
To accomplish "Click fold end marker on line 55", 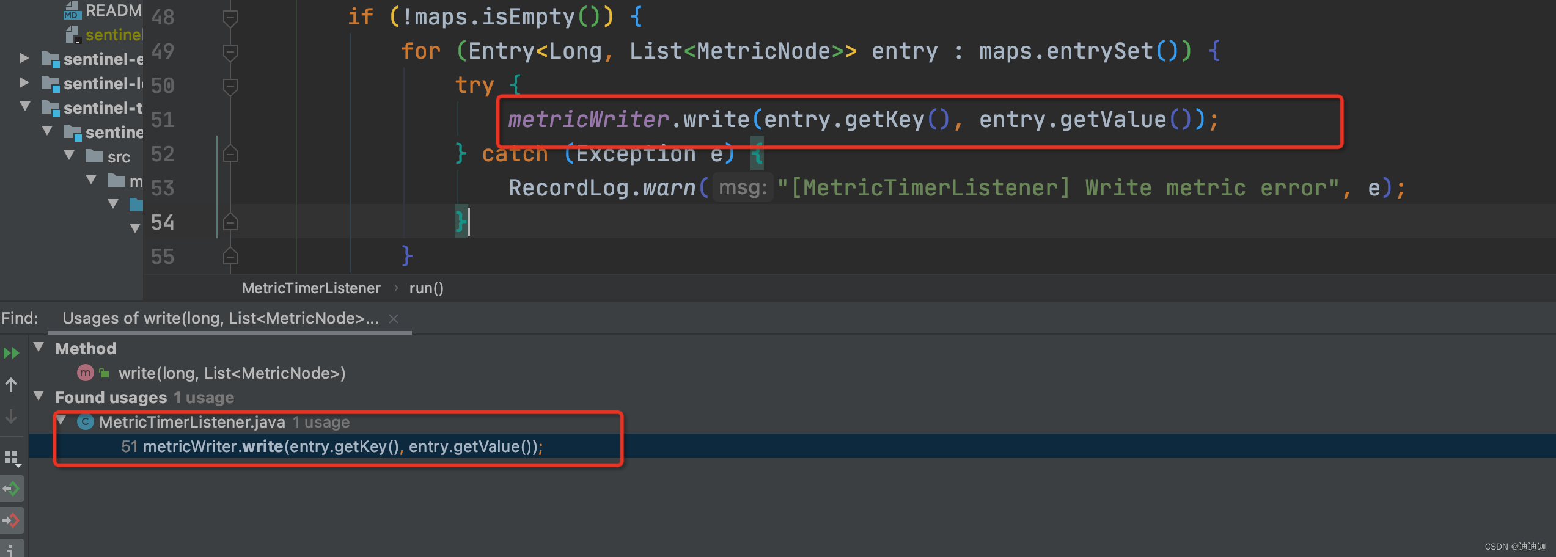I will 230,257.
